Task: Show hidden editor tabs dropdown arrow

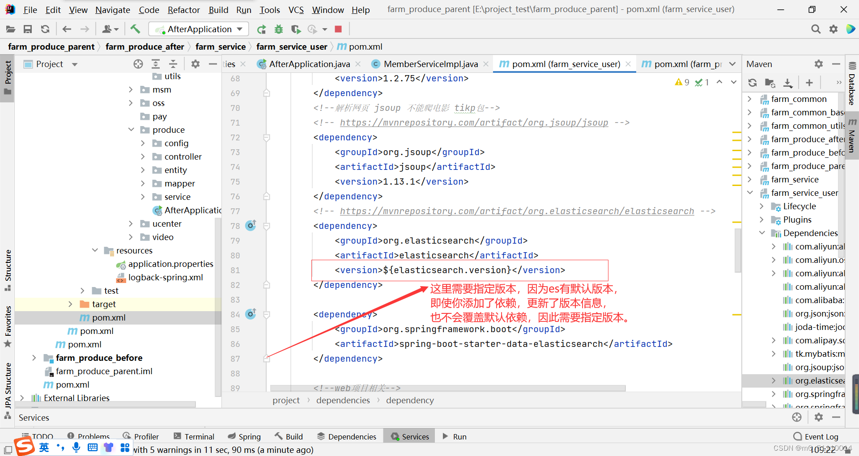Action: point(732,64)
